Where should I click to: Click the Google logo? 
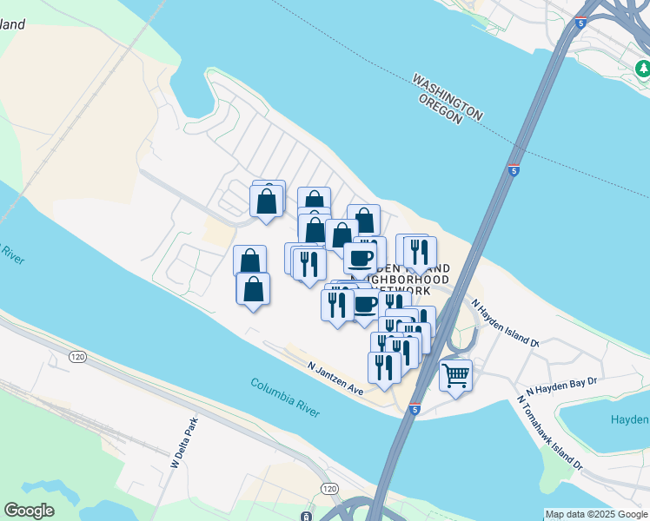(x=29, y=511)
